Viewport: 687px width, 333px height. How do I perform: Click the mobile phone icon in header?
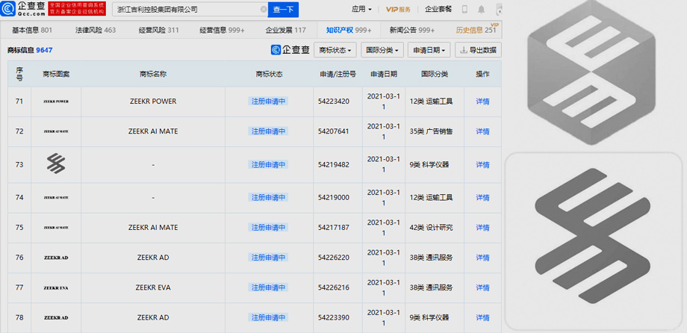click(464, 9)
